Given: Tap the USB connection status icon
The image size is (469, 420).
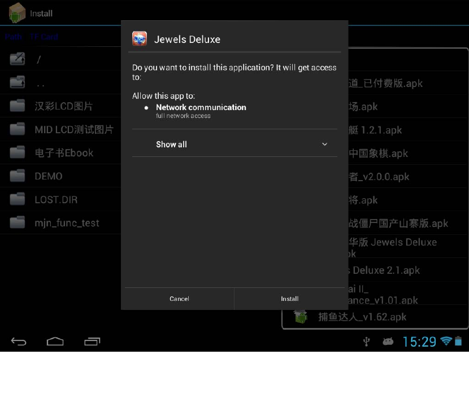Looking at the screenshot, I should coord(366,341).
